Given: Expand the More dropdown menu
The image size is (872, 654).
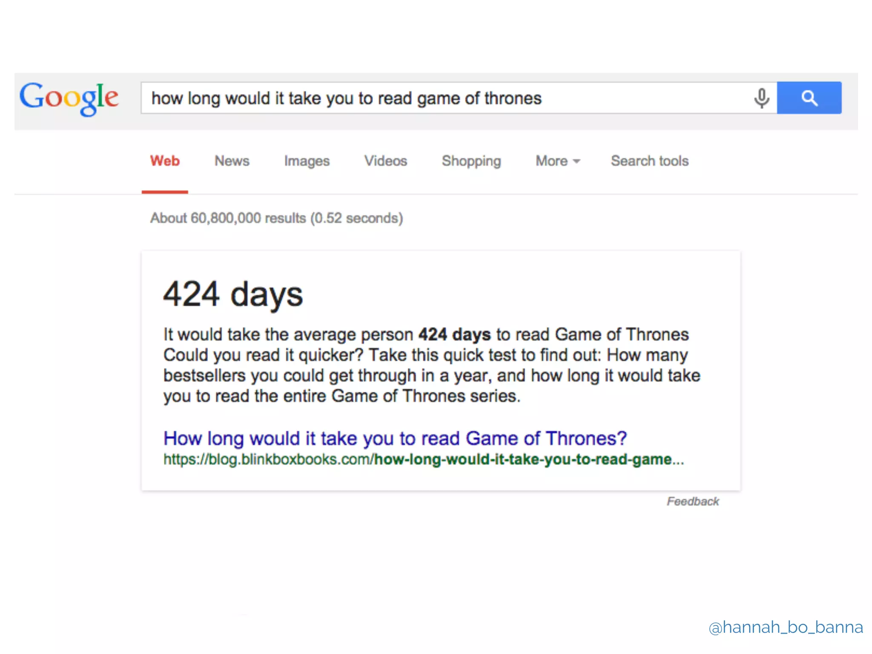Looking at the screenshot, I should [552, 161].
